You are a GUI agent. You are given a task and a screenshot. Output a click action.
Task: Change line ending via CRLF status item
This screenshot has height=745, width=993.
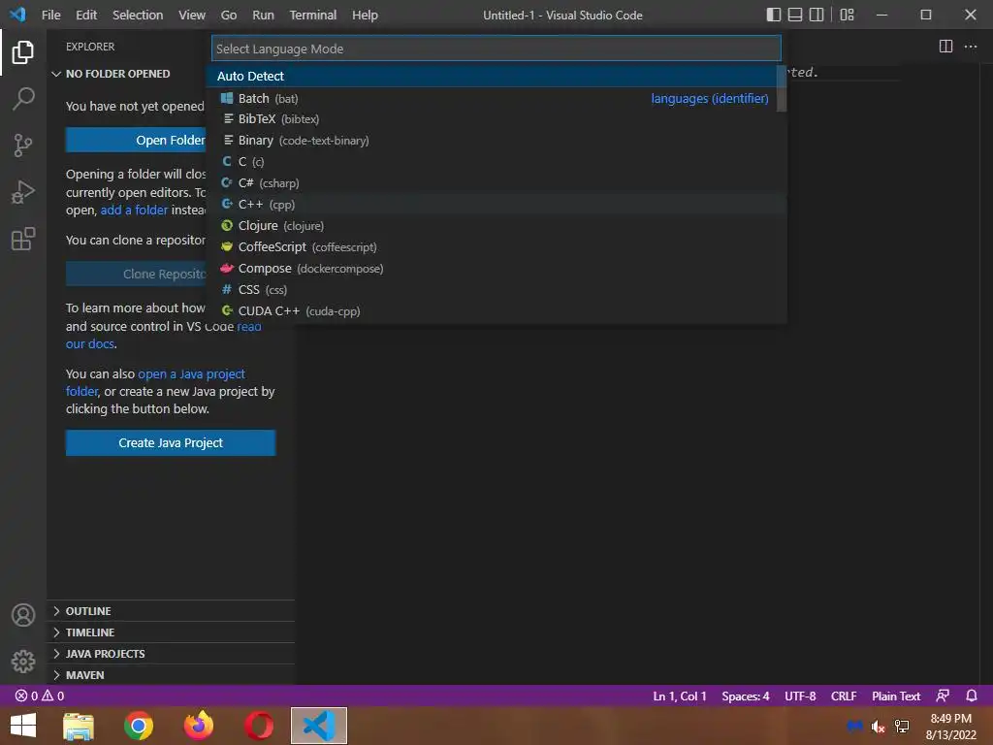pos(844,696)
